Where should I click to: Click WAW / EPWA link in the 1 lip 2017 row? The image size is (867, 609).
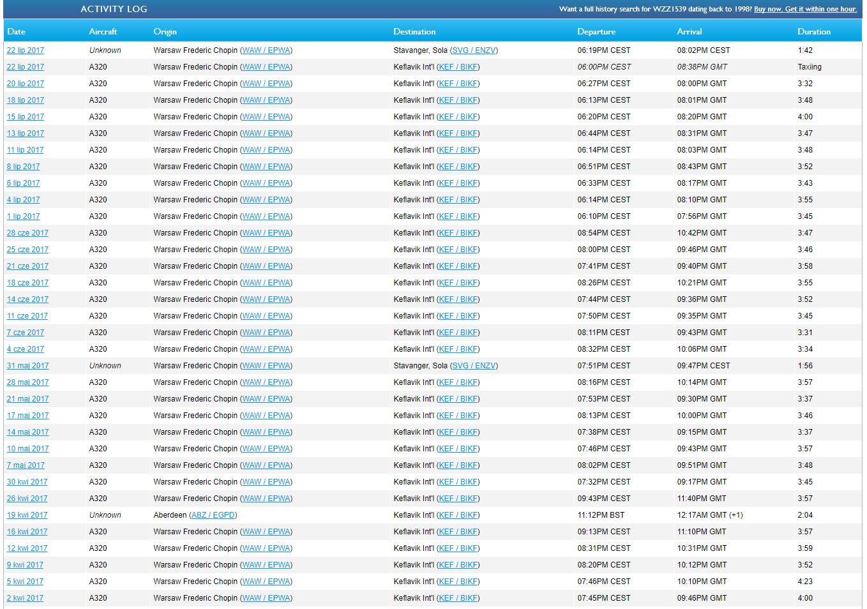[266, 216]
